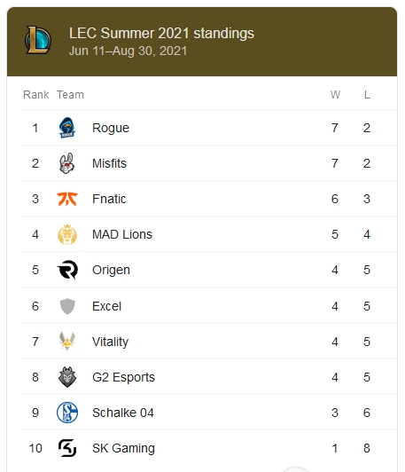Screen dimensions: 405x472
Task: Click the League of Legends logo icon
Action: pos(38,40)
